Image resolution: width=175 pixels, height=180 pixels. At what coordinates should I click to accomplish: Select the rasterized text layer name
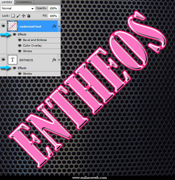click(x=30, y=27)
